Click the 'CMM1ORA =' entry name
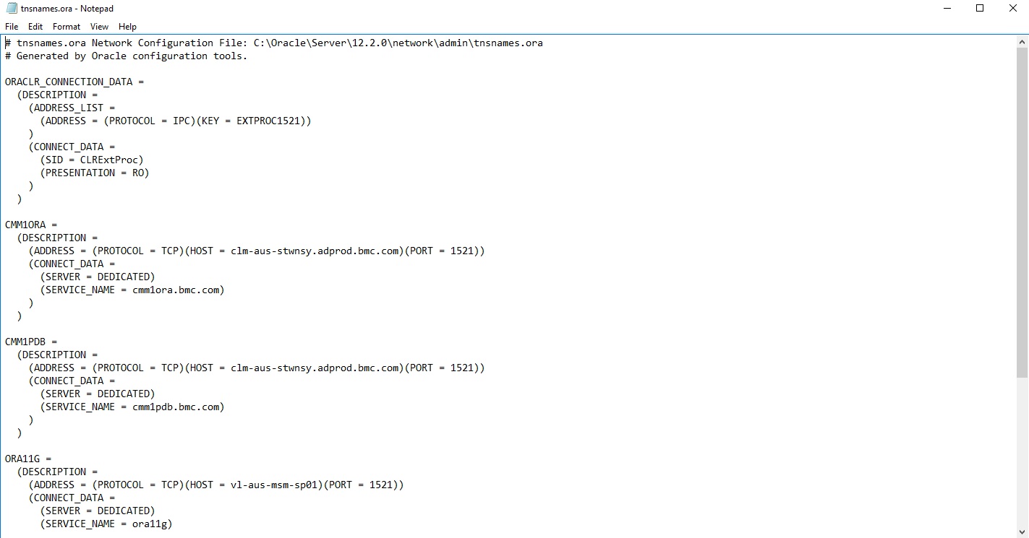 30,225
